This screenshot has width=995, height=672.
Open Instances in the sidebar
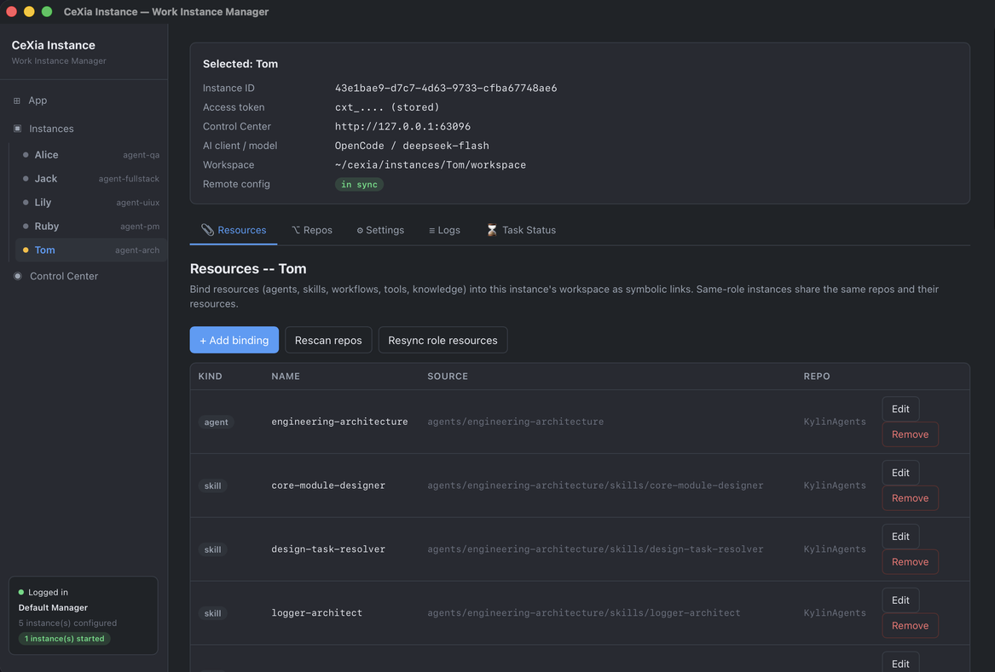(84, 129)
